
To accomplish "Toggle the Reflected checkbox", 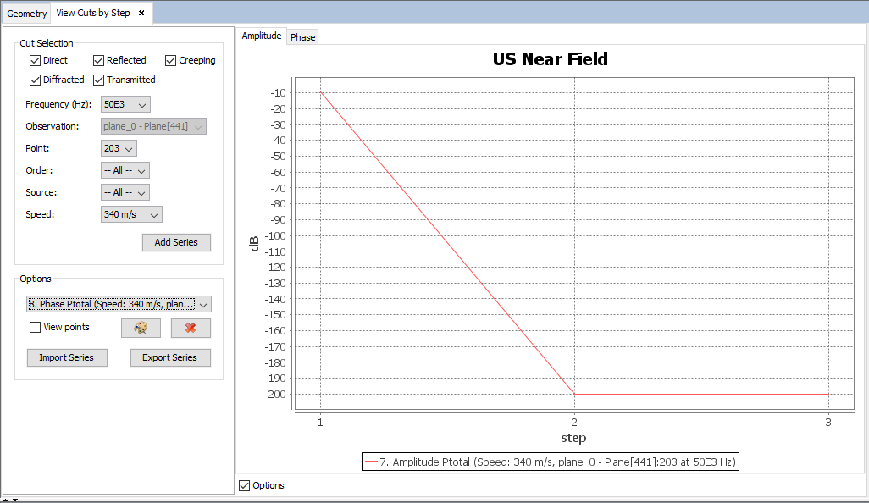I will [99, 60].
